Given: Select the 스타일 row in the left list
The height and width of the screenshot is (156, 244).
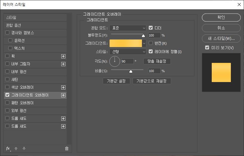Looking at the screenshot, I should tap(35, 17).
